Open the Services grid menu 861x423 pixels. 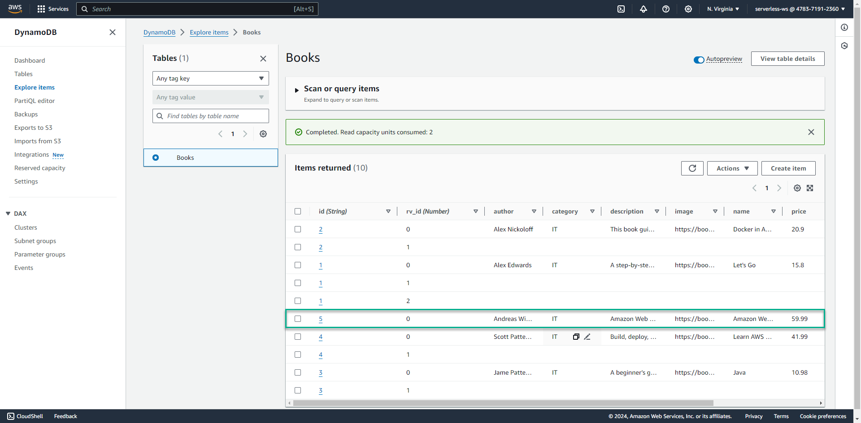click(53, 9)
